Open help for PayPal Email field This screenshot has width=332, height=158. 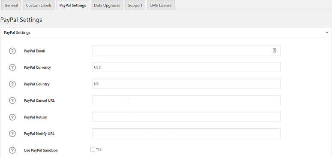(x=12, y=51)
